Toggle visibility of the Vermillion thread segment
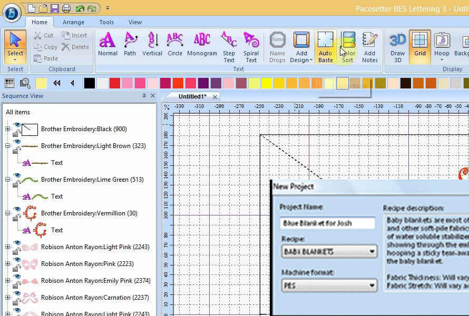 pos(16,209)
